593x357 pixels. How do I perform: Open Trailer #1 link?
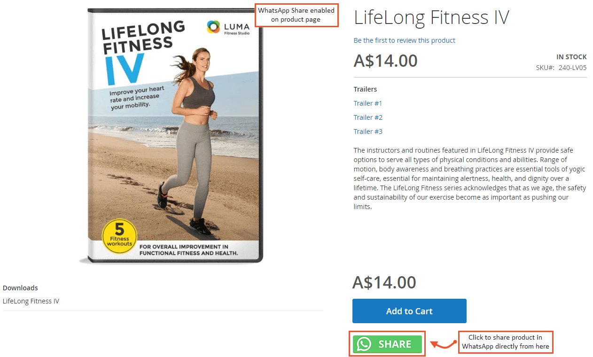[x=368, y=103]
